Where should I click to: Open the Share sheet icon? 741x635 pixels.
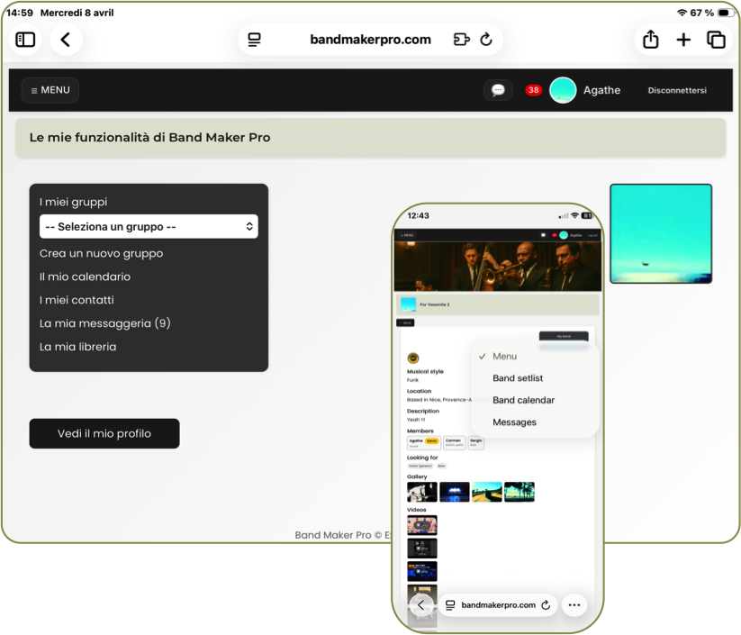coord(651,40)
